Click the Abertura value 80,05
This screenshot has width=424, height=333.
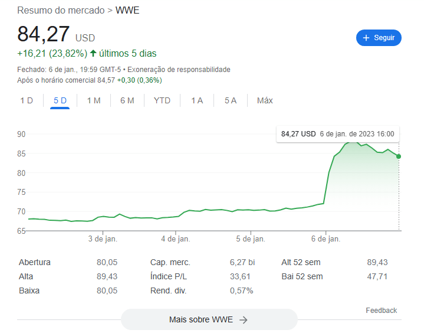coord(107,262)
